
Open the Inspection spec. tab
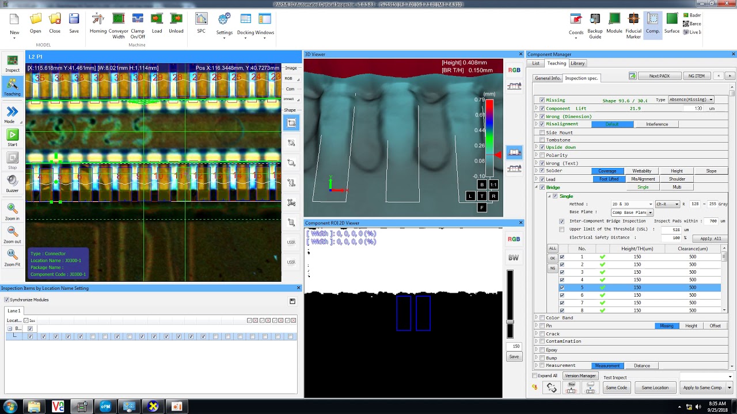(x=581, y=78)
